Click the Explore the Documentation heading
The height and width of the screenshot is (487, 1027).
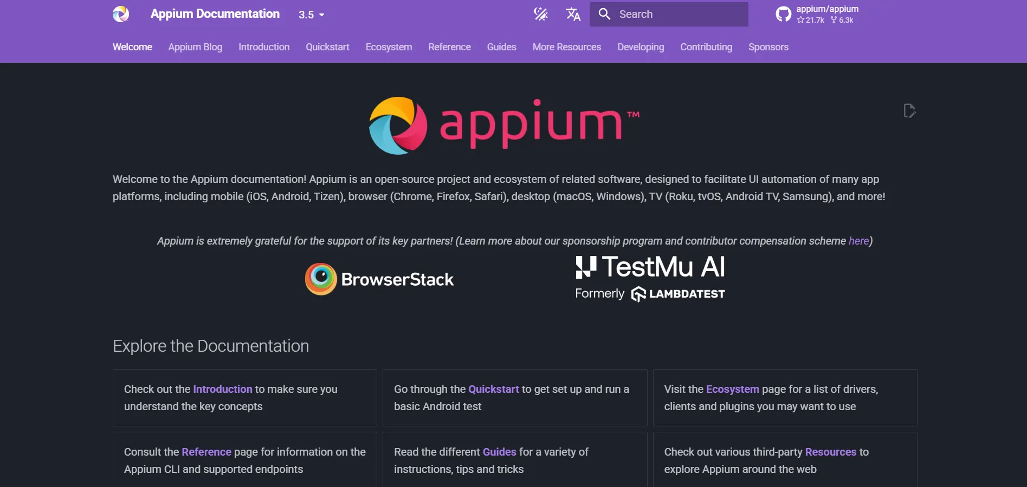211,346
